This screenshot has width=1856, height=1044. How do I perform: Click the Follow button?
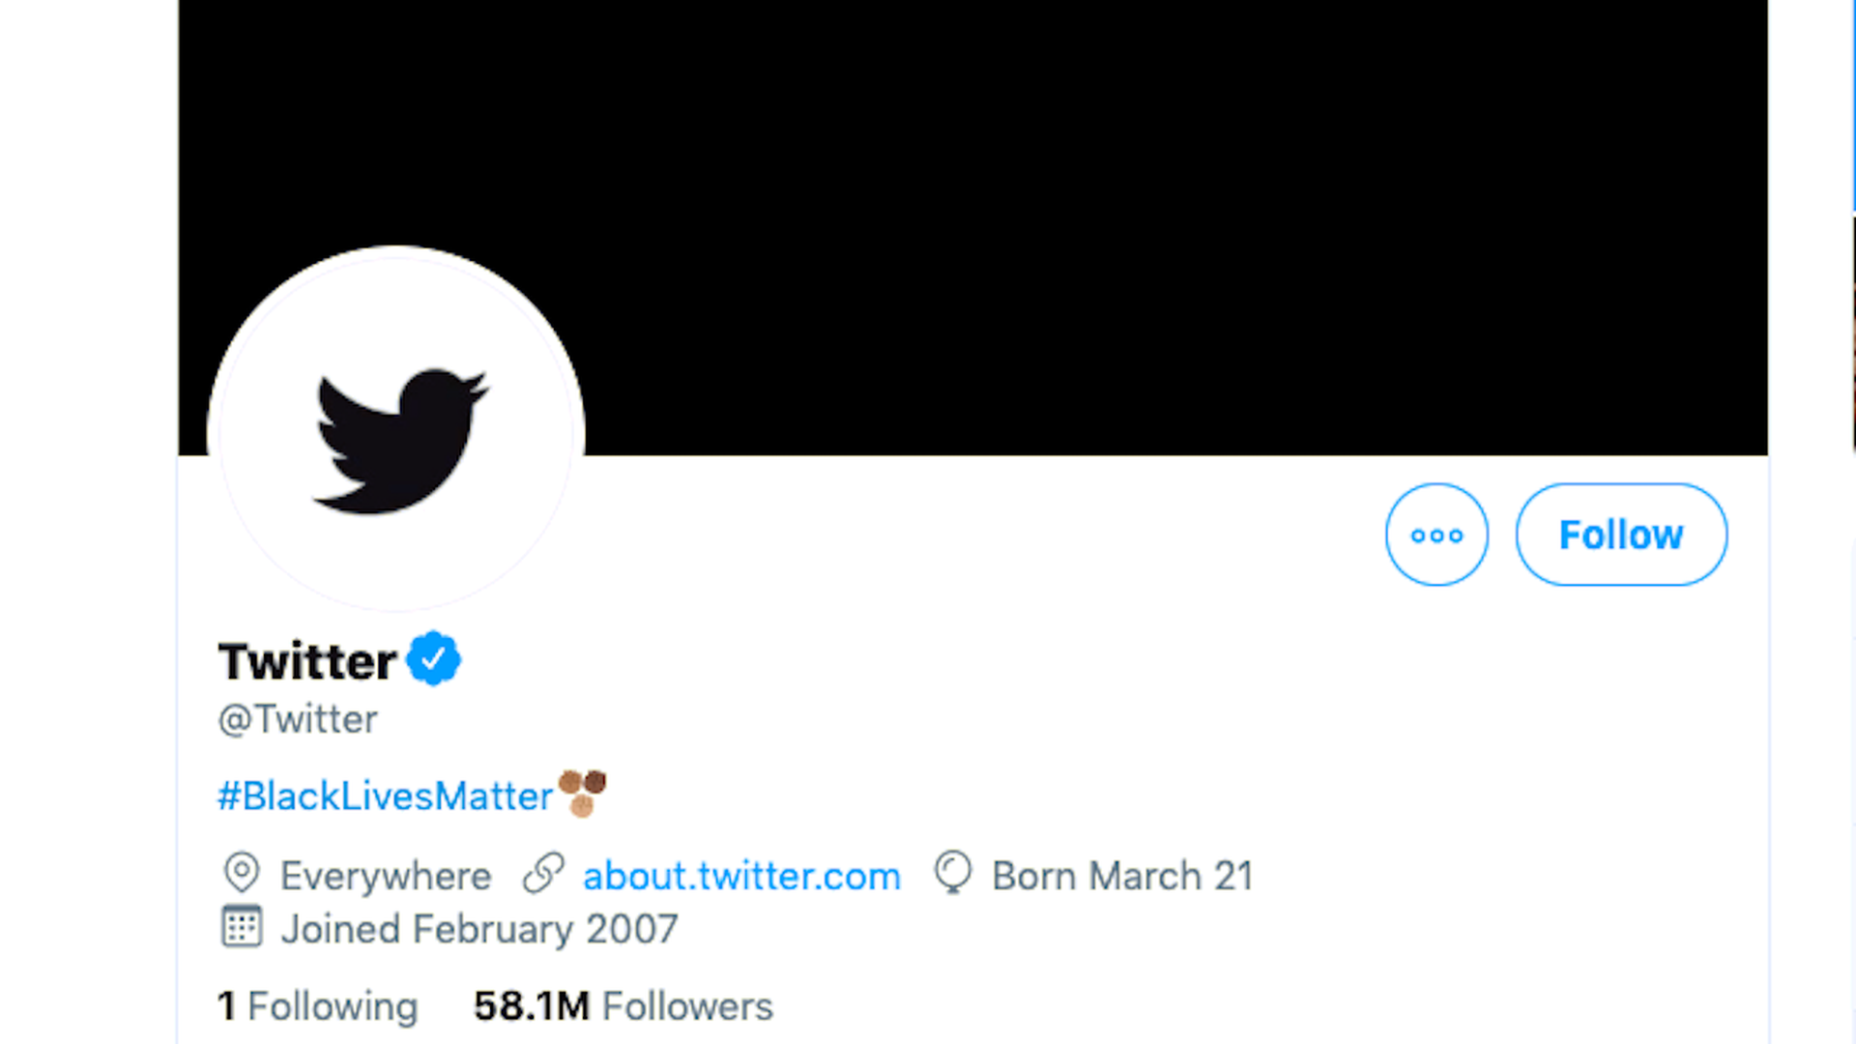pyautogui.click(x=1621, y=535)
